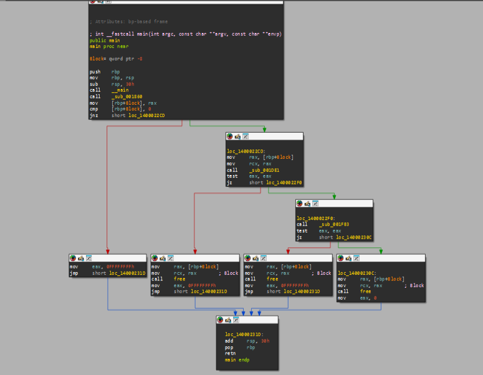The width and height of the screenshot is (483, 375).
Task: Click the edit-comment icon on loc_14000230C block
Action: tap(348, 258)
